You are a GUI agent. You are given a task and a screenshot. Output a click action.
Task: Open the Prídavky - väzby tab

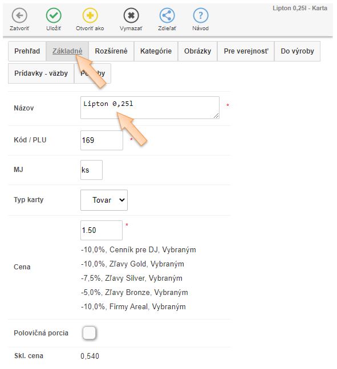click(41, 73)
